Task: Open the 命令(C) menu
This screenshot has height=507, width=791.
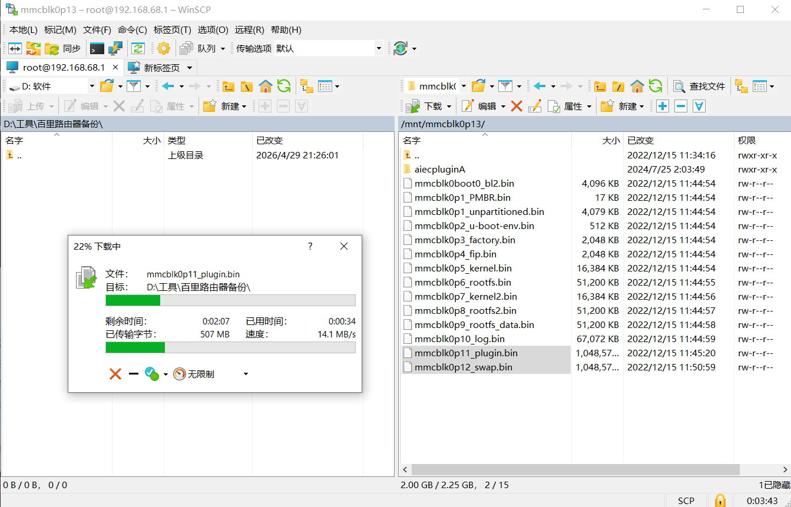Action: [x=132, y=29]
